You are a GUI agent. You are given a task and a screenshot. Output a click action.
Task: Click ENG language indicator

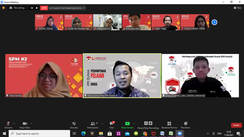220,134
